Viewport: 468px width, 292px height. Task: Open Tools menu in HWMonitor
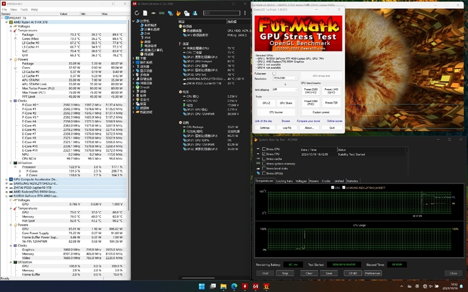coord(24,9)
